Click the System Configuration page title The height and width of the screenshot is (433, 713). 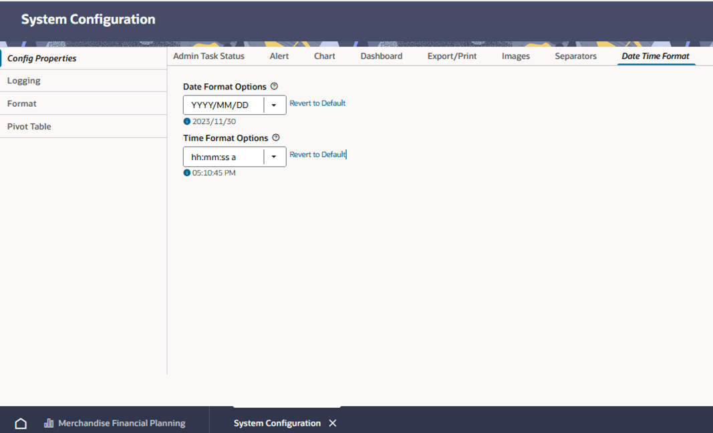pos(88,19)
